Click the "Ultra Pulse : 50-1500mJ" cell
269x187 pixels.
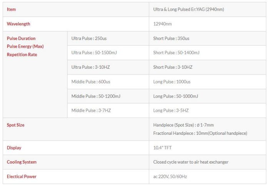pyautogui.click(x=94, y=53)
